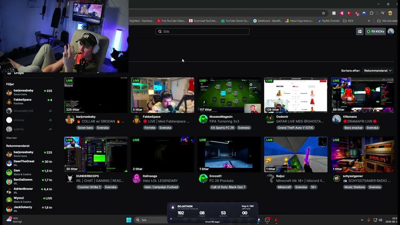Click the red app icon in the taskbar
This screenshot has width=400, height=225.
(x=276, y=220)
